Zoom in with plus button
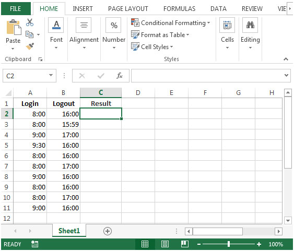Image resolution: width=294 pixels, height=251 pixels. 259,244
